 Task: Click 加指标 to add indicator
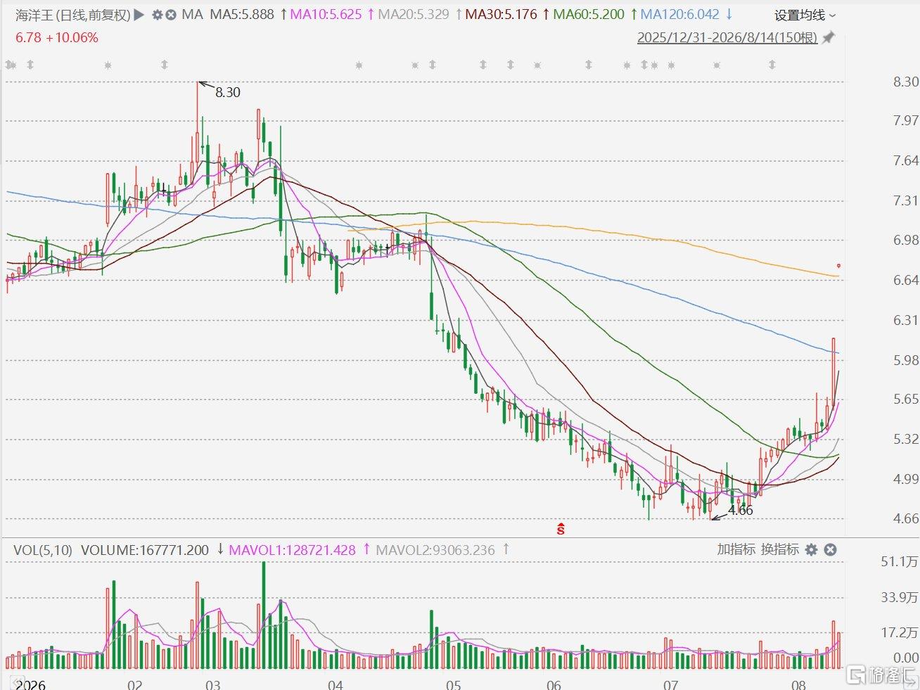[736, 549]
